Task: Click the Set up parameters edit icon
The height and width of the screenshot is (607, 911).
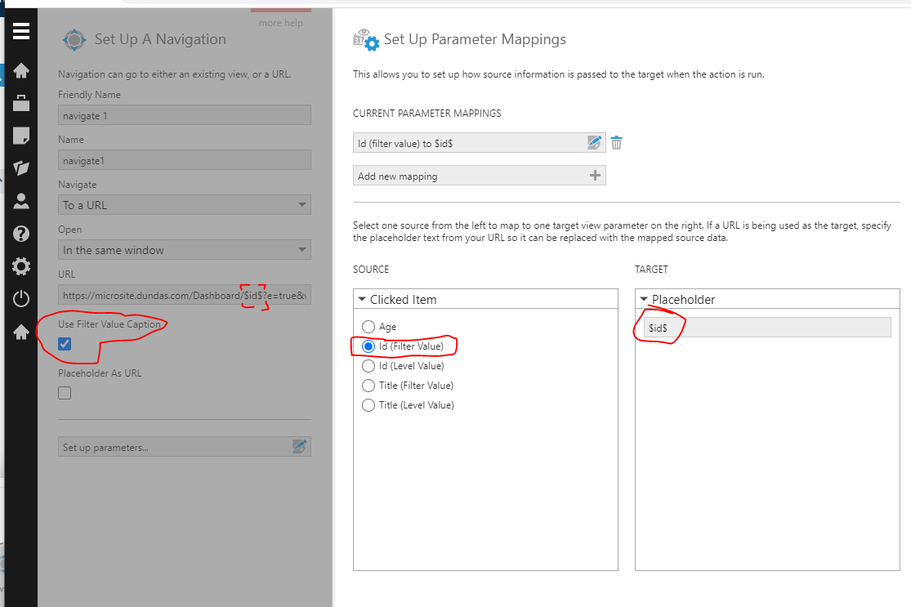Action: click(300, 446)
